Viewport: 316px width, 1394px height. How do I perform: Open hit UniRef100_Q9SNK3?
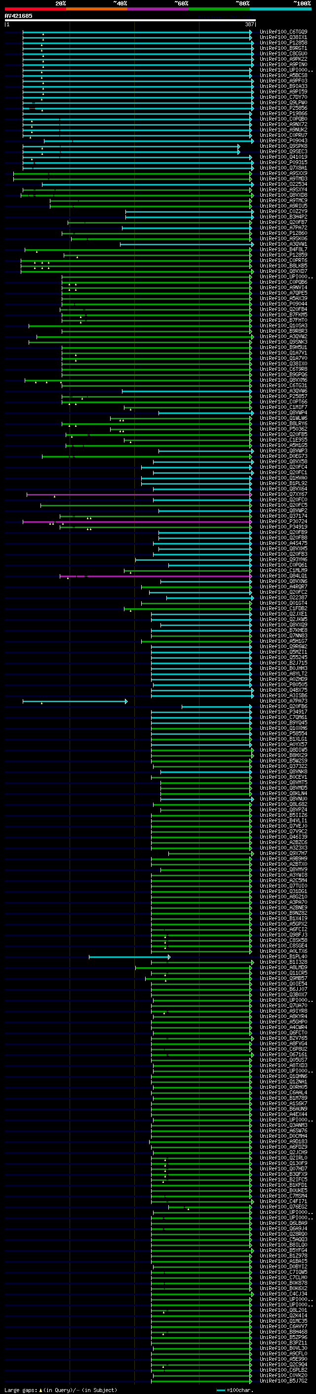click(x=283, y=342)
